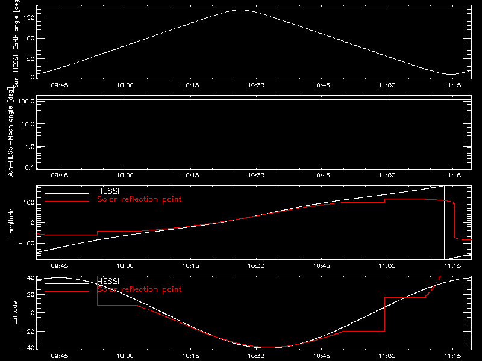
Task: Click the 50 tick on Earth angle plot
Action: tap(31, 58)
